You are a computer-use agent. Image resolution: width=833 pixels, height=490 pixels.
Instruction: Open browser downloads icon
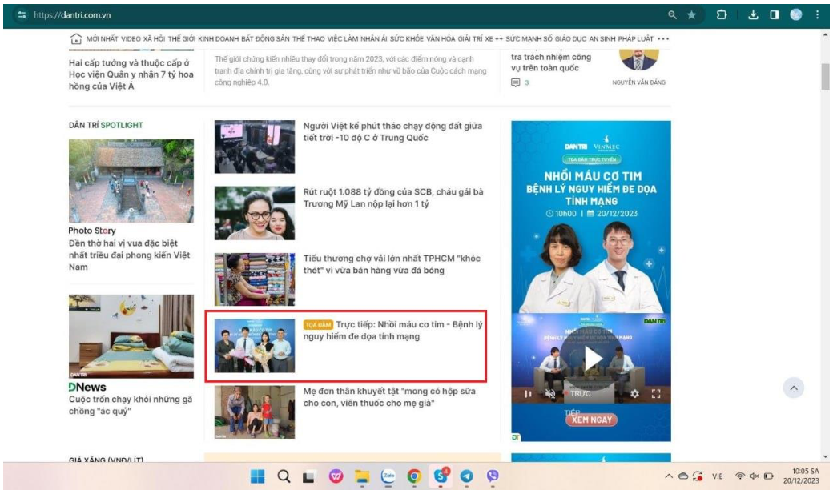(x=753, y=15)
